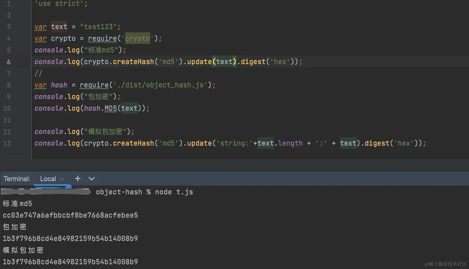Click the cc03e747a6afbbcbf8be7668acfebee5 hash output
The height and width of the screenshot is (269, 469).
click(x=70, y=215)
